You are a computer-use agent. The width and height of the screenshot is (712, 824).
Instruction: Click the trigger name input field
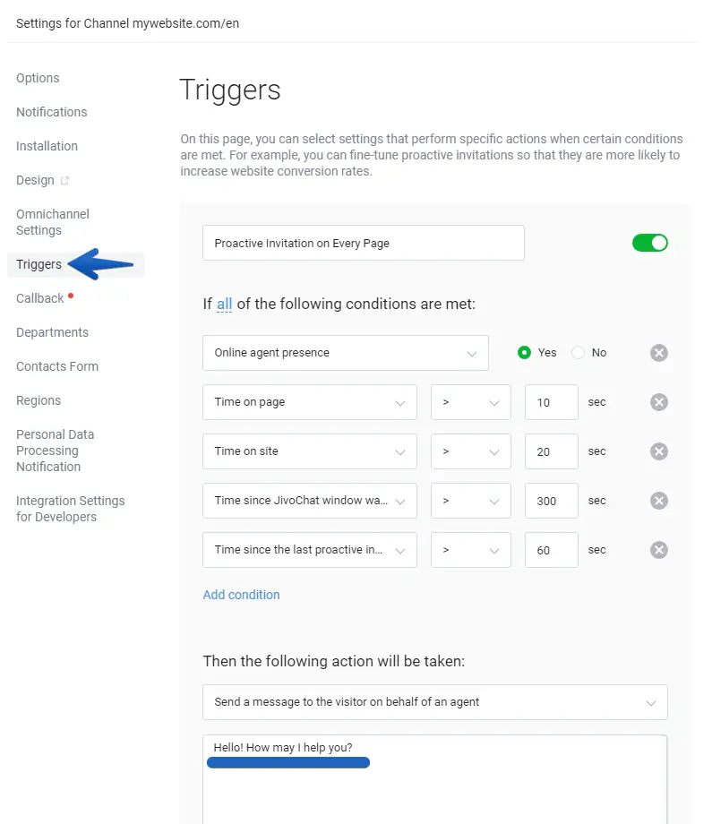[363, 243]
